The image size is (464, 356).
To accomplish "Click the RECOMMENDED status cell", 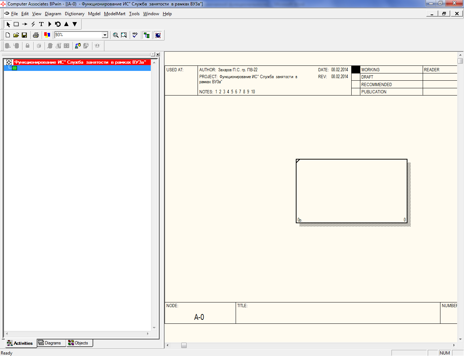I will [x=391, y=85].
